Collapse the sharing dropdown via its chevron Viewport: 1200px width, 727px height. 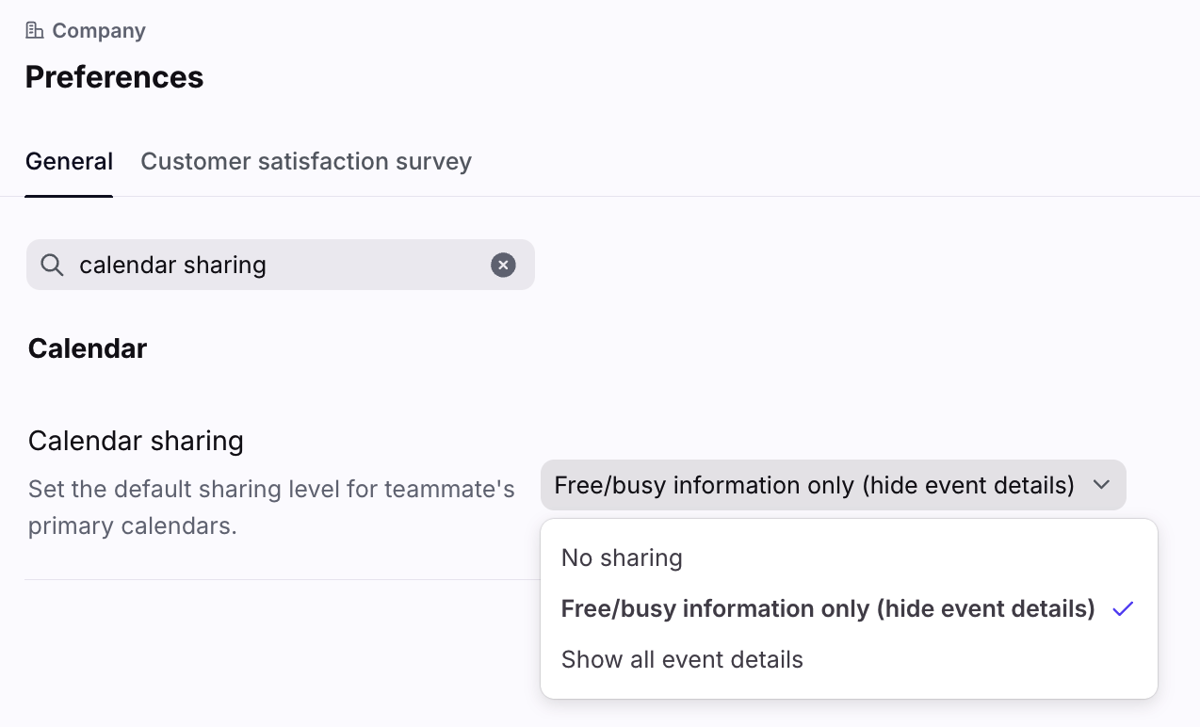click(1101, 485)
